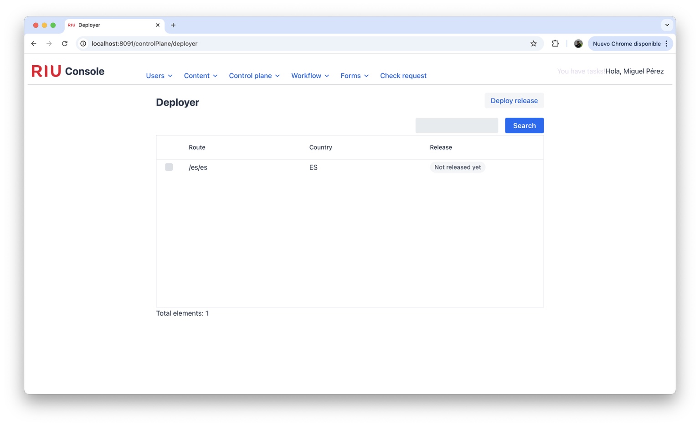
Task: Expand the Users dropdown menu
Action: [159, 76]
